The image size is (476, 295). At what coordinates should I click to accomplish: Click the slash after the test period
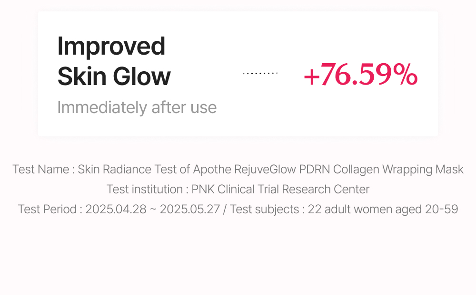225,209
